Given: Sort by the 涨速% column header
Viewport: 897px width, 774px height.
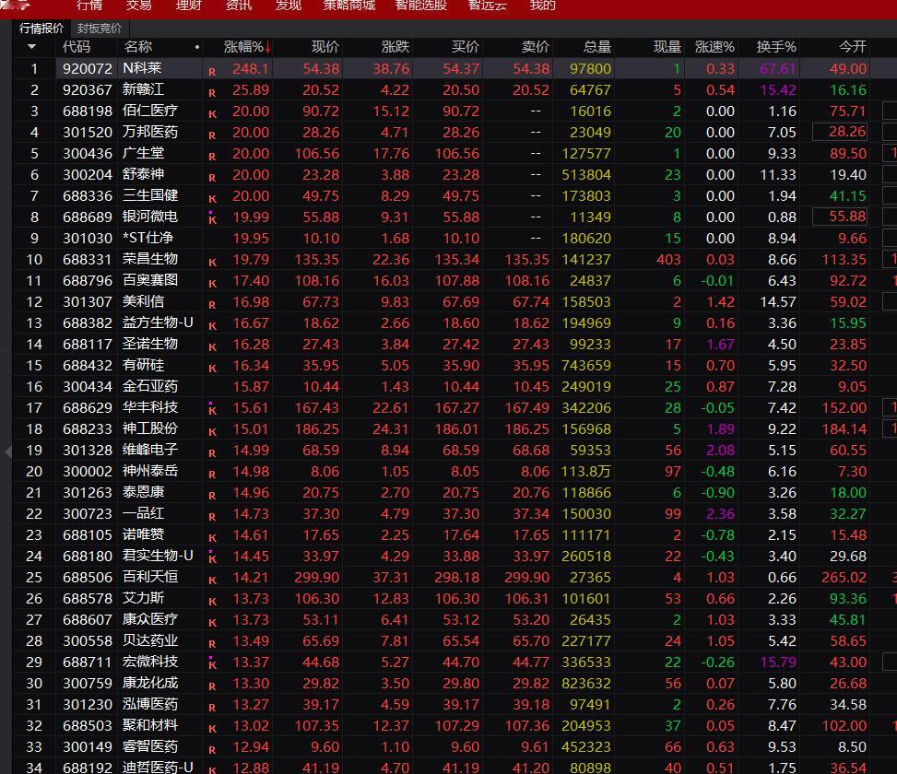Looking at the screenshot, I should click(714, 47).
